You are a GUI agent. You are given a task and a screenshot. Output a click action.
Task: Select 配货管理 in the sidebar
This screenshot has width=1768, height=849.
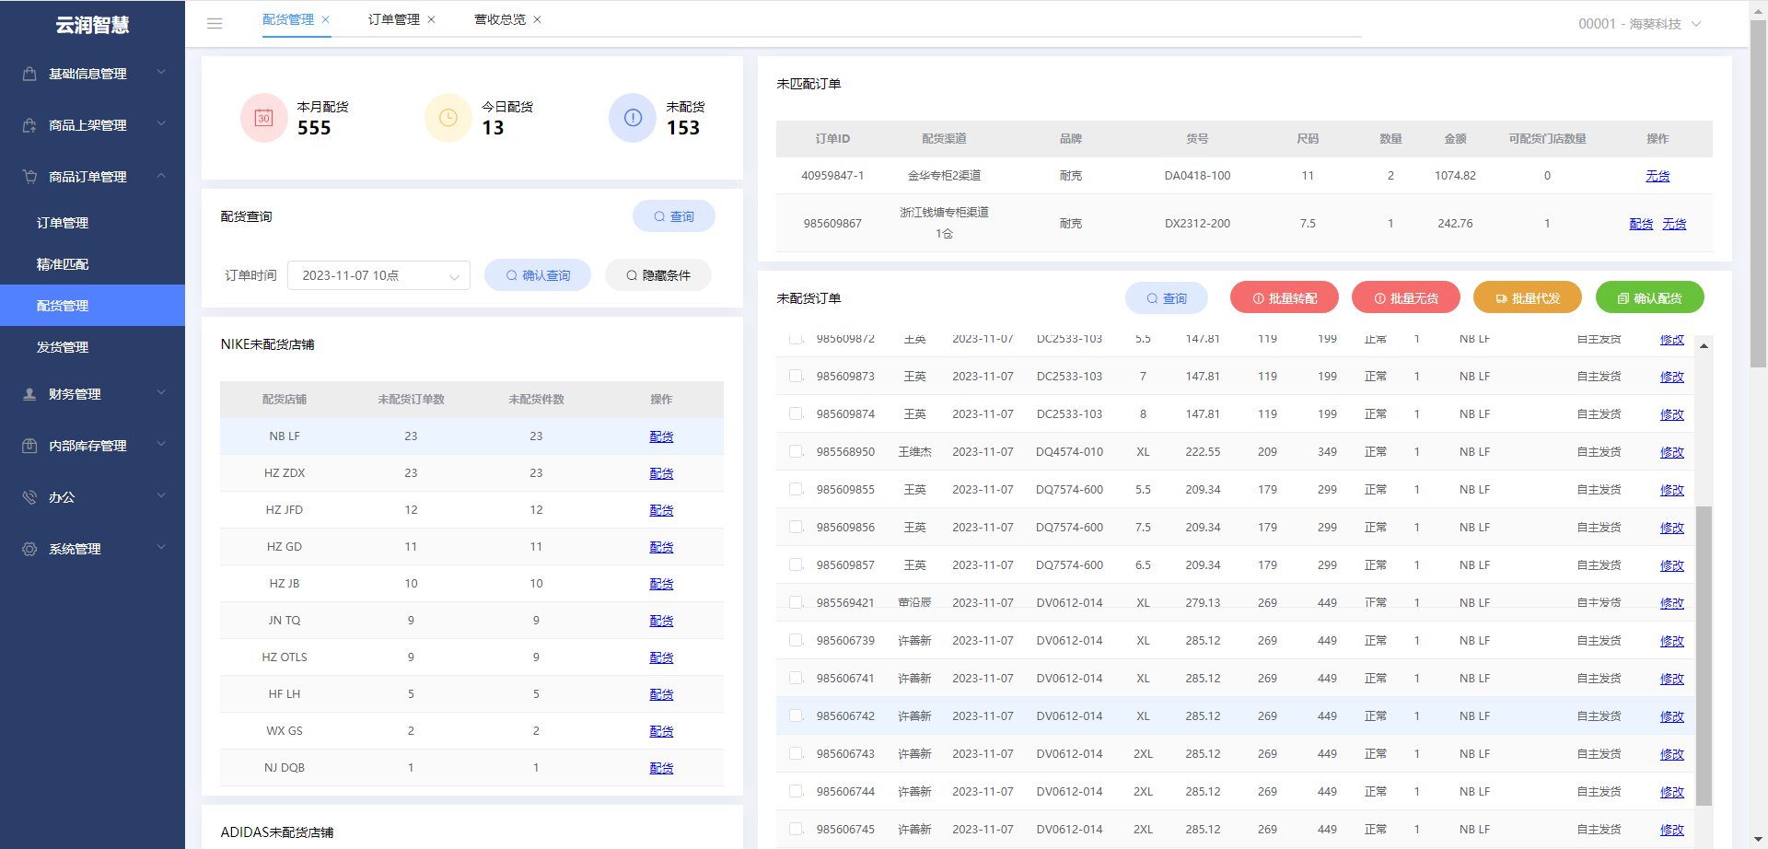[x=92, y=306]
